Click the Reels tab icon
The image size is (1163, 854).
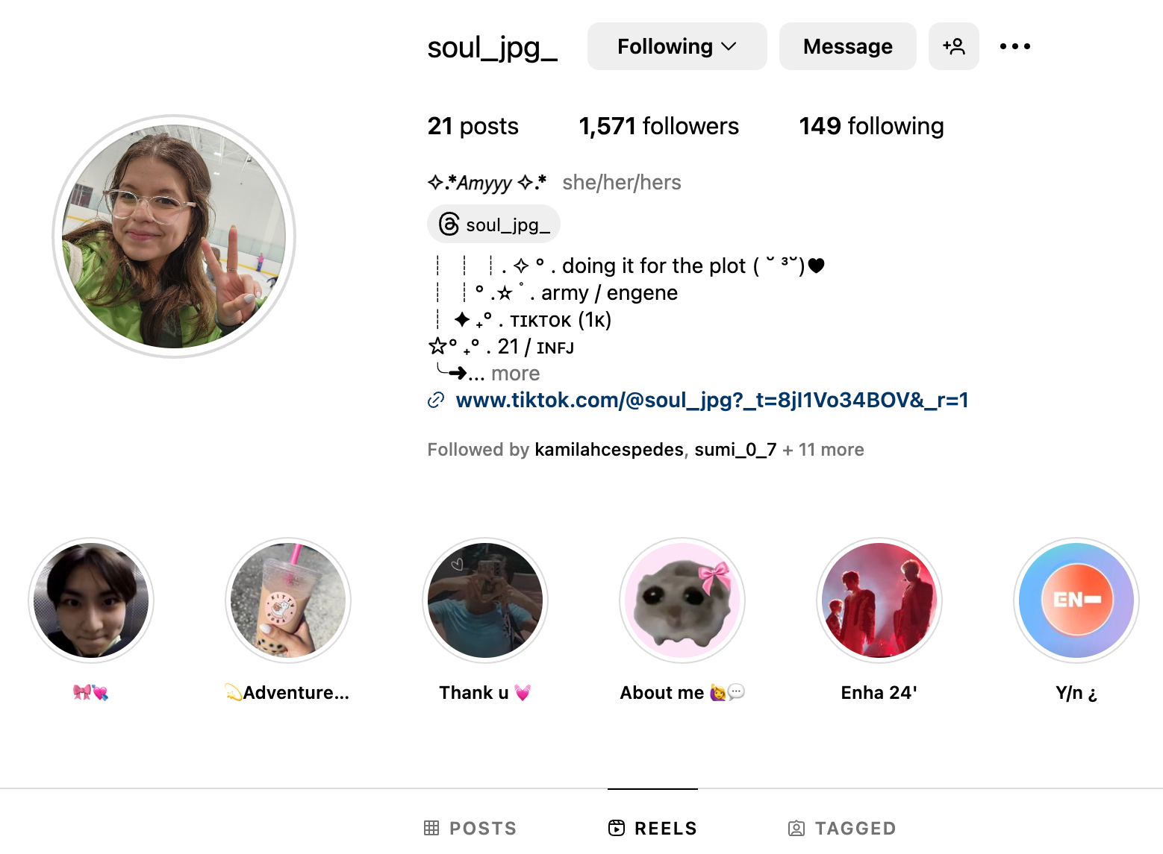[x=617, y=828]
